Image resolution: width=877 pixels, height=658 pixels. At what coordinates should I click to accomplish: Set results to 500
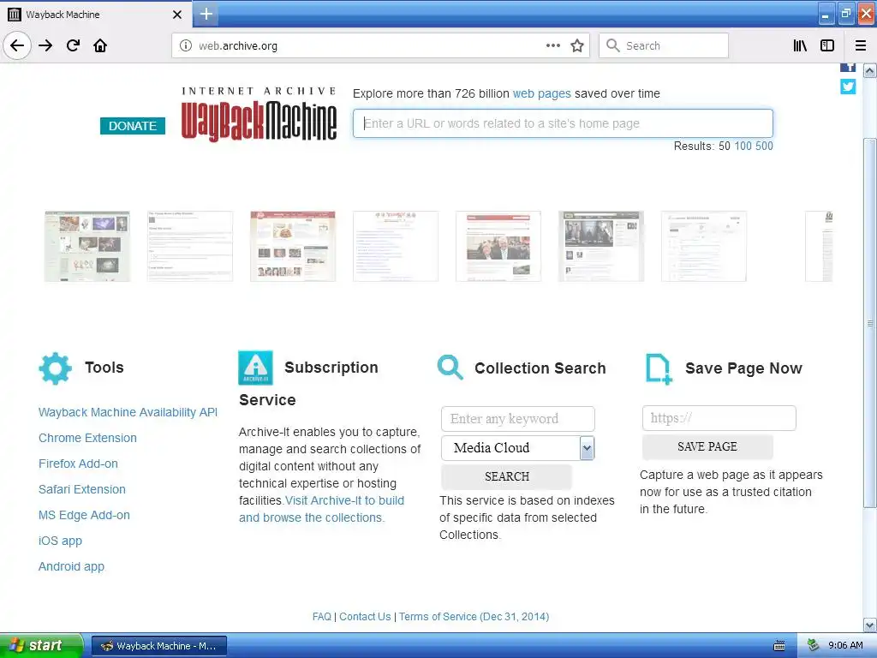click(x=764, y=146)
